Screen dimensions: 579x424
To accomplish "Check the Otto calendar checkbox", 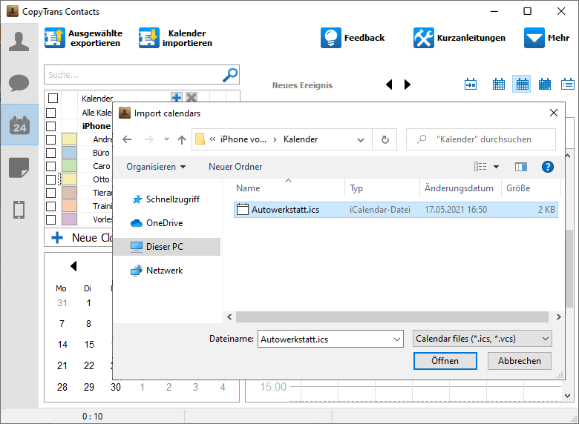I will [x=51, y=179].
